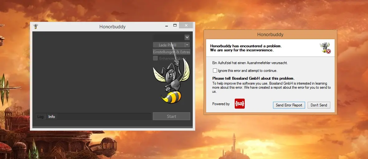
Task: Click the Honorbuddy bee icon in title bar
Action: [36, 26]
